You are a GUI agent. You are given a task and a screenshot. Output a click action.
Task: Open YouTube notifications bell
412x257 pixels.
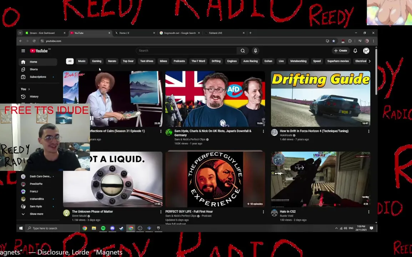coord(355,51)
